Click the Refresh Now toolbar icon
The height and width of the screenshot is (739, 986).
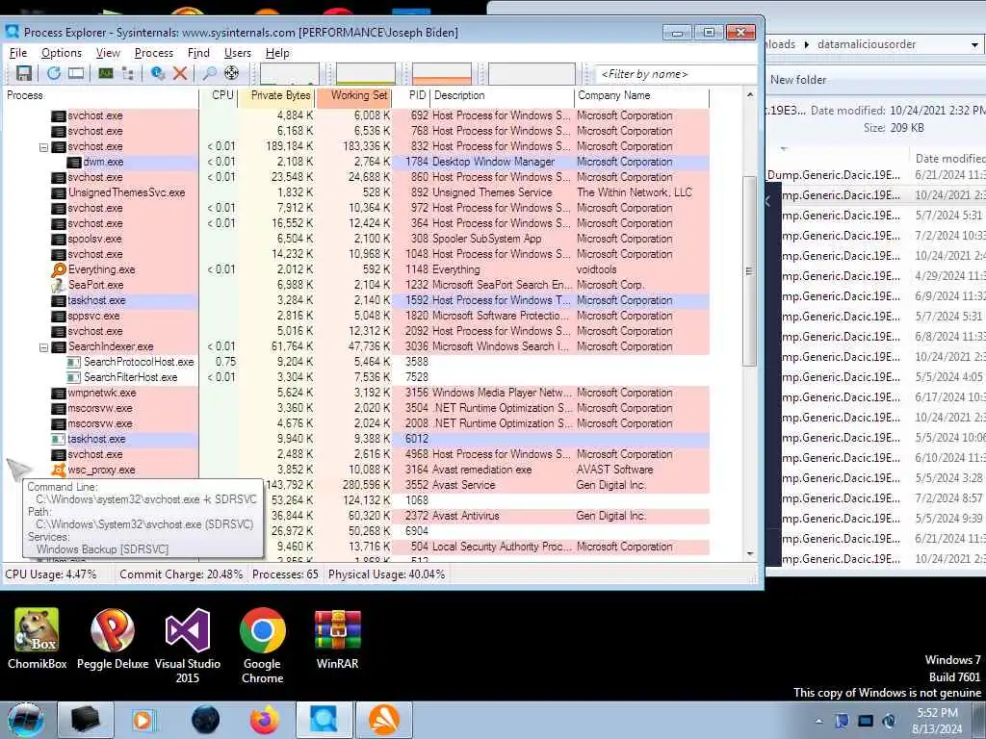(54, 73)
